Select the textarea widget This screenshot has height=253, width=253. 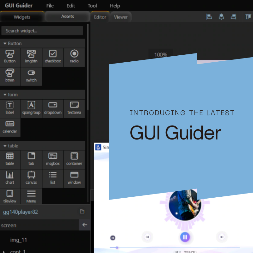[74, 108]
